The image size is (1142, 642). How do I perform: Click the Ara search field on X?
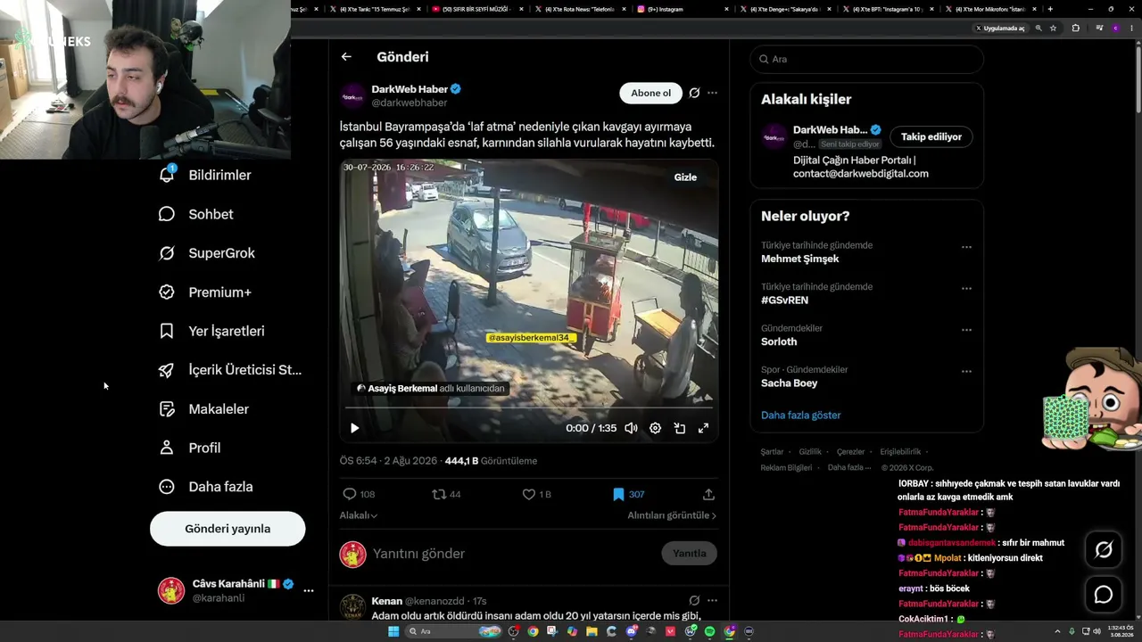(866, 59)
